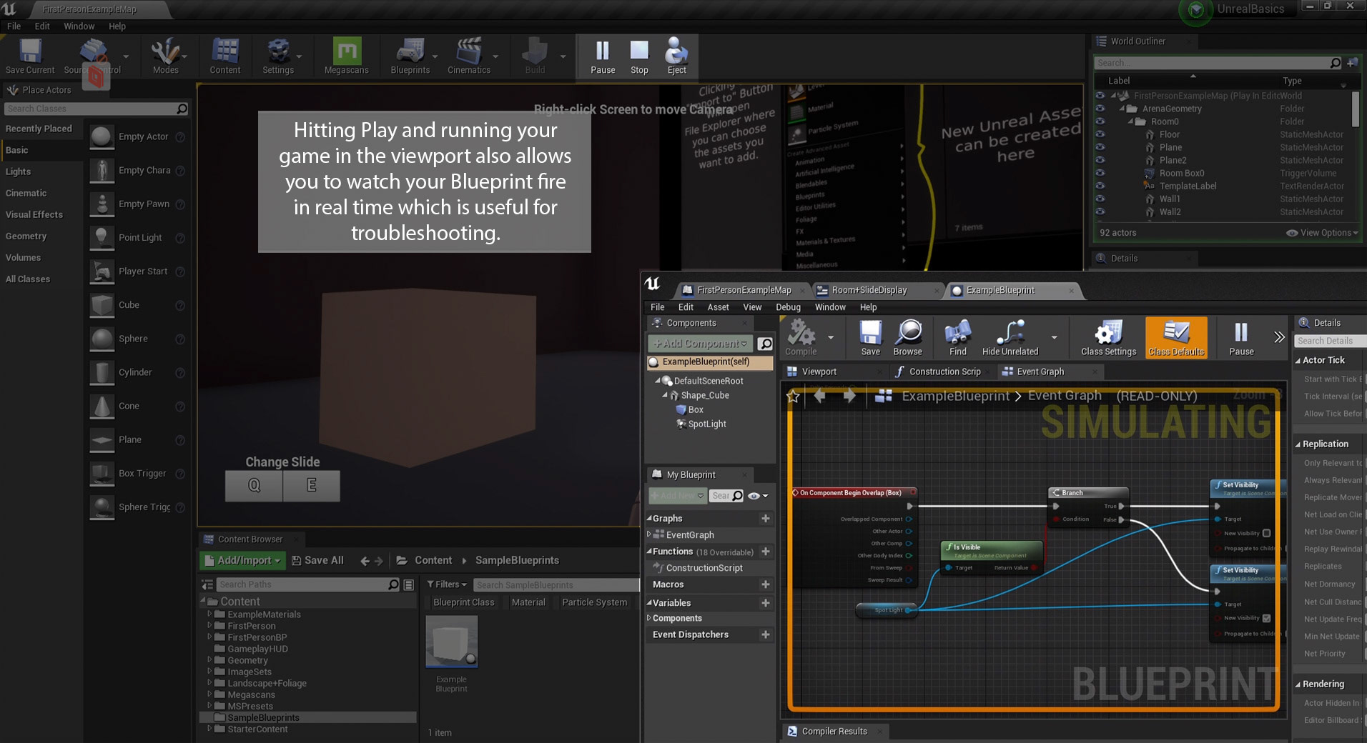Open Class Settings
1367x743 pixels.
click(1108, 337)
